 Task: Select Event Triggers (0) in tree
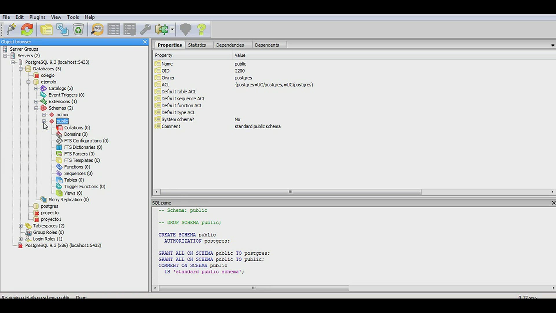click(x=66, y=95)
